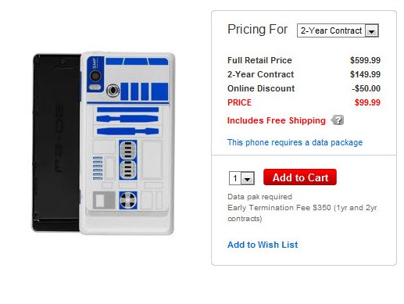This screenshot has width=404, height=304.
Task: Select the Full Retail Price label
Action: (259, 60)
